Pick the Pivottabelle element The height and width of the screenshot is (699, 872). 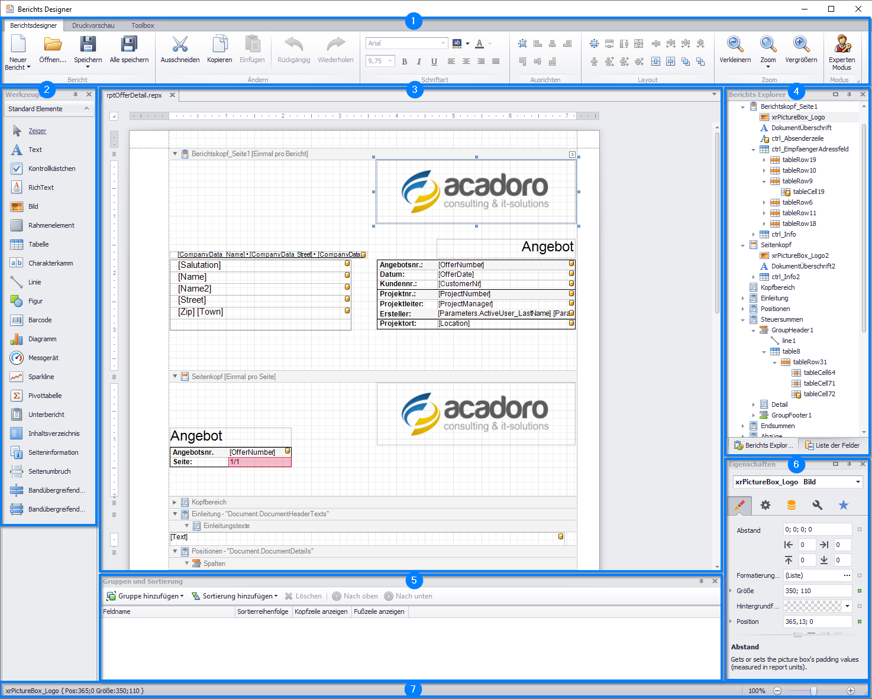(x=44, y=396)
